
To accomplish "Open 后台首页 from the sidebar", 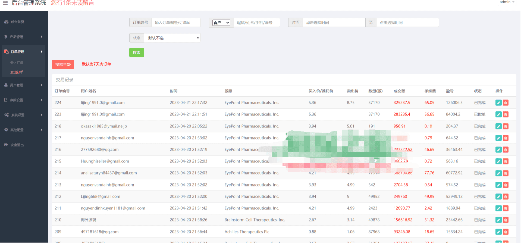I will pyautogui.click(x=17, y=22).
